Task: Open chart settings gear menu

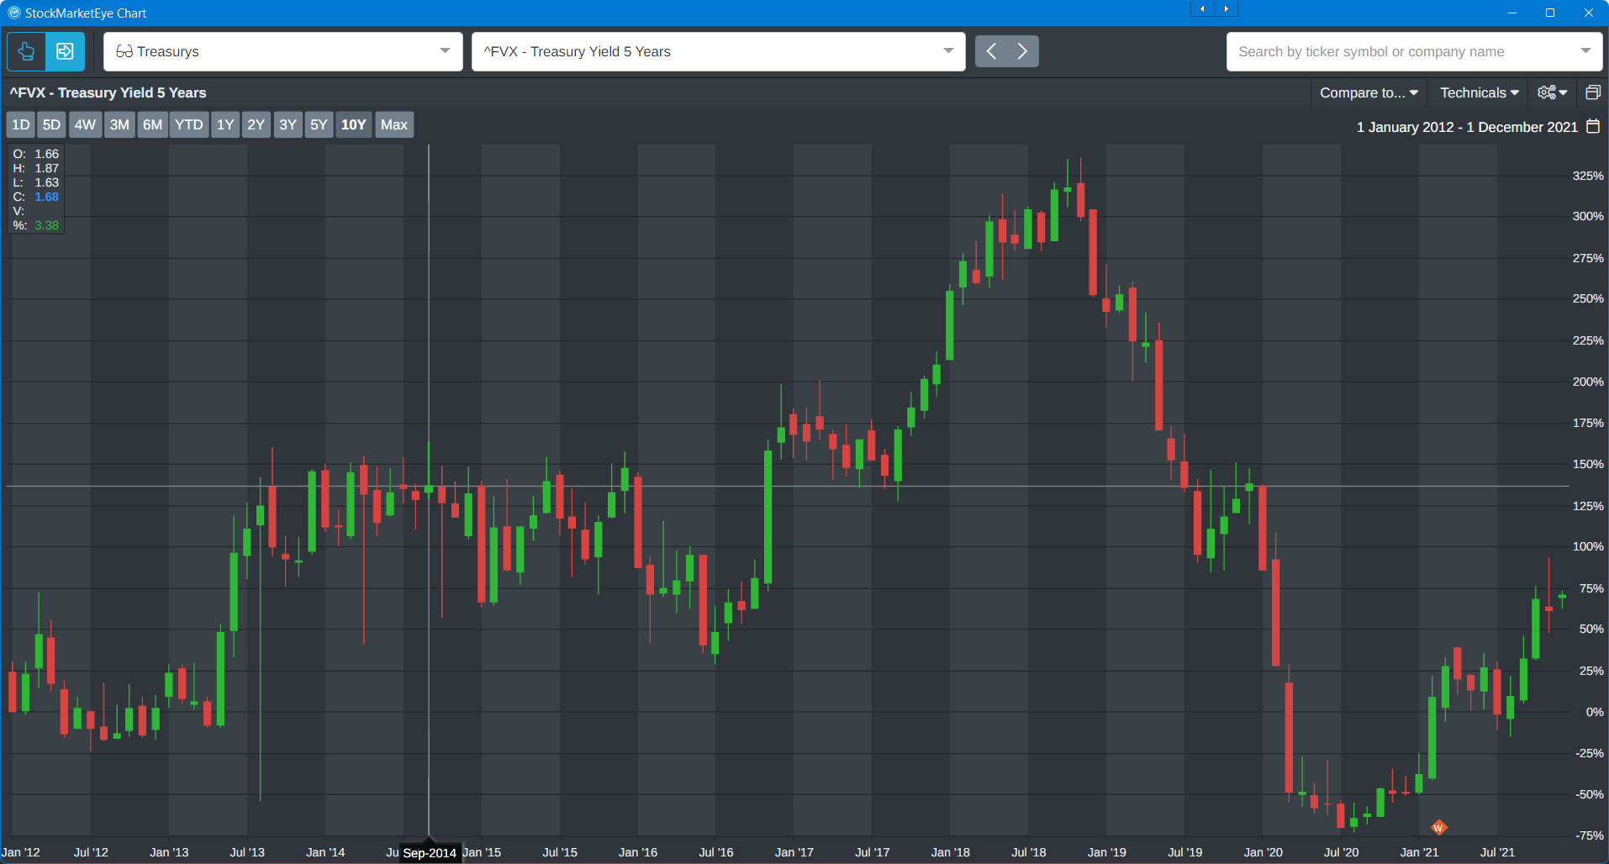Action: tap(1552, 92)
